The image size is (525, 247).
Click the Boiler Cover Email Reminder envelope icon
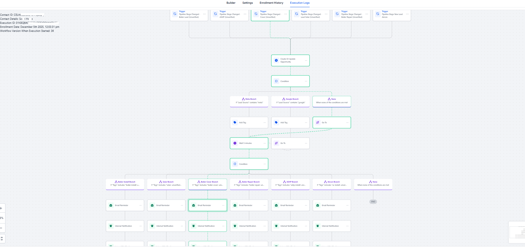194,205
